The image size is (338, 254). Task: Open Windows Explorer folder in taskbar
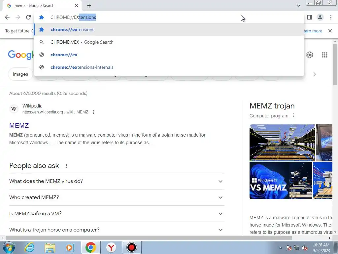[x=50, y=247]
